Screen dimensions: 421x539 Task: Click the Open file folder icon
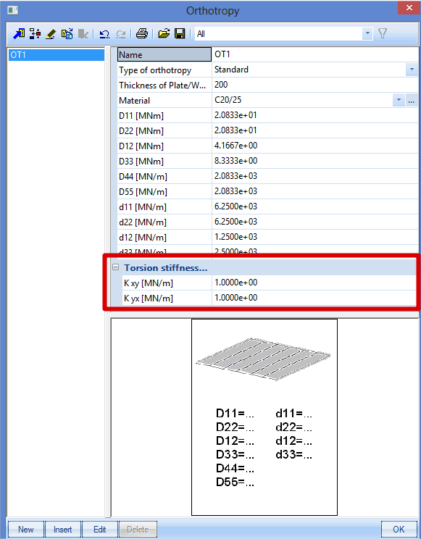click(164, 33)
